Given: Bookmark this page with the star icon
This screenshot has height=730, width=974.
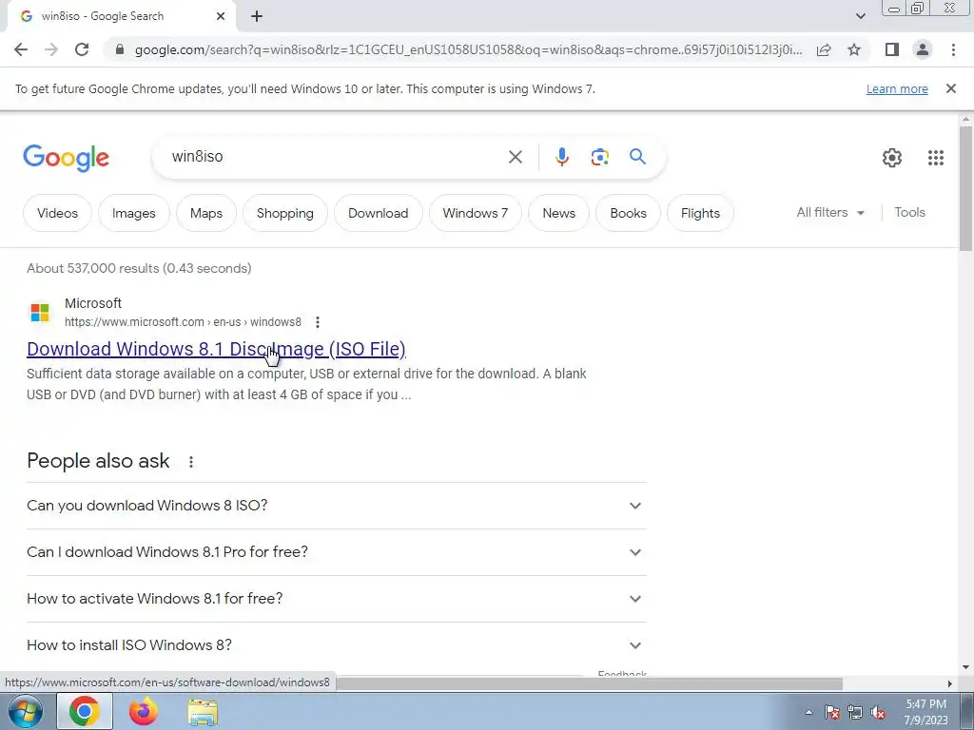Looking at the screenshot, I should (854, 49).
